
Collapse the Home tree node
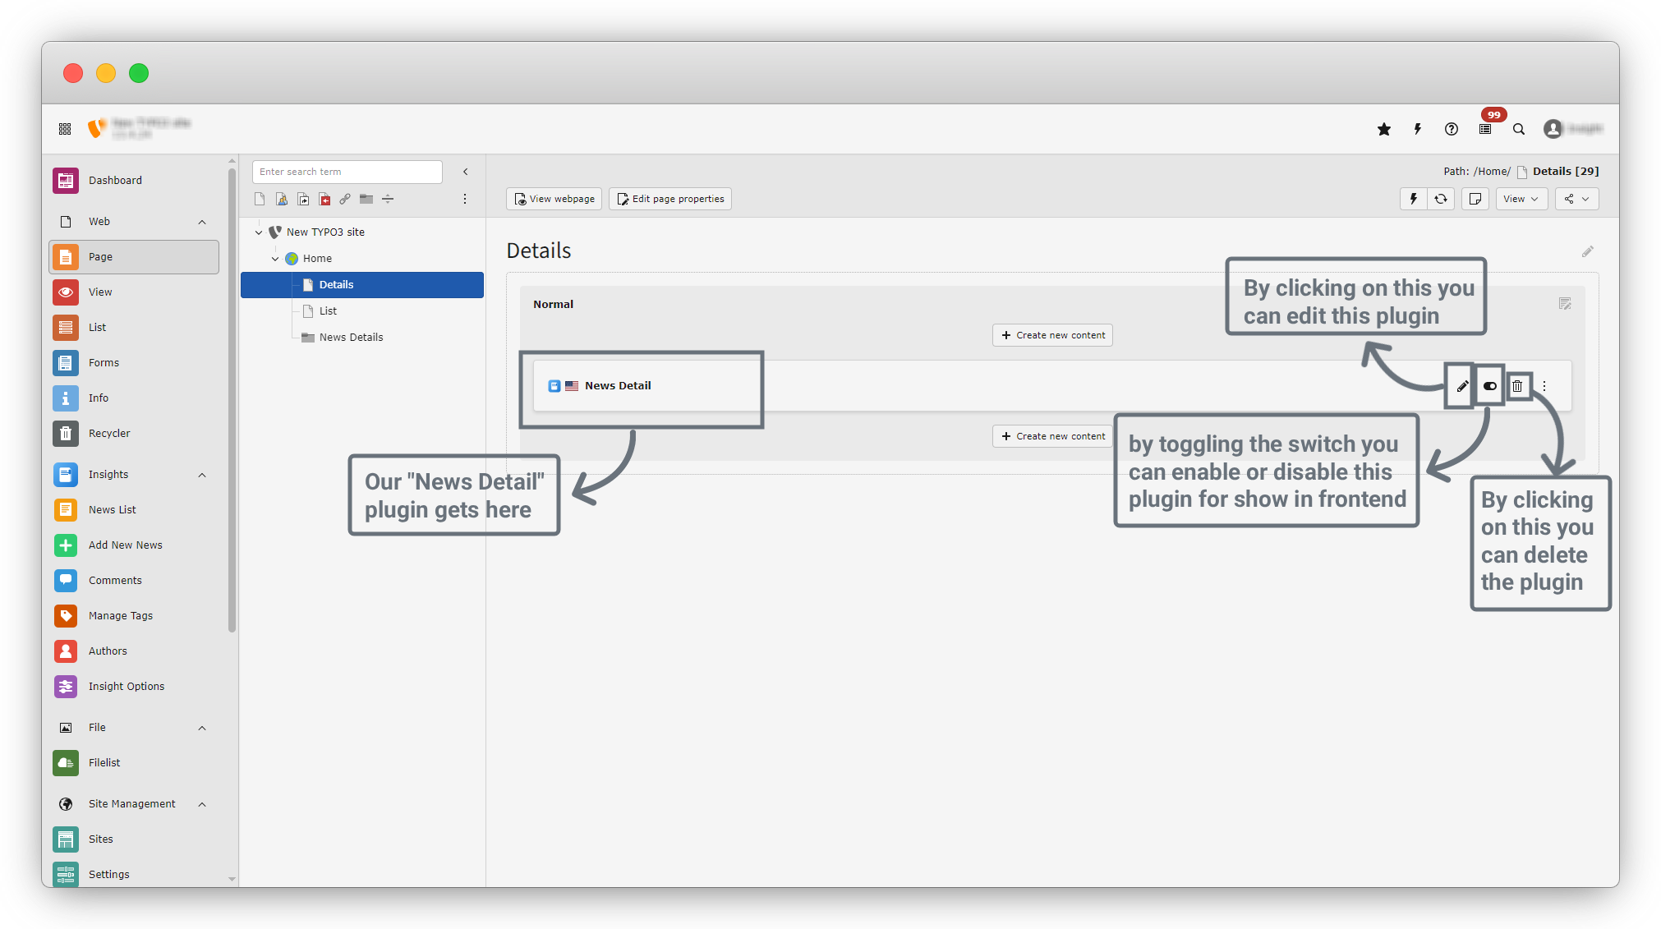click(275, 259)
